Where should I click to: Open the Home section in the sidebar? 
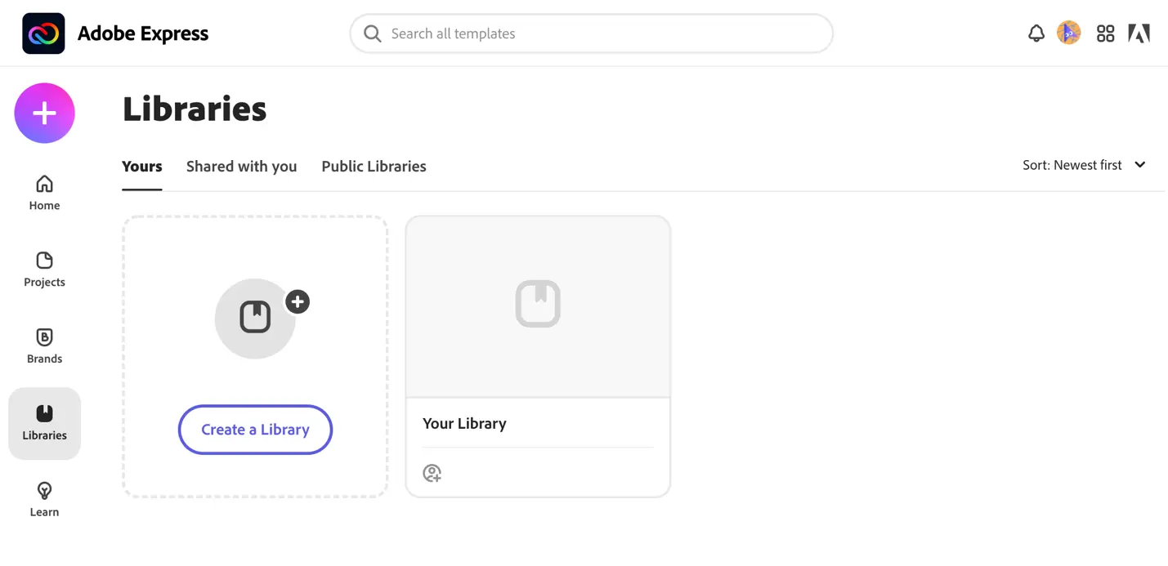[44, 192]
